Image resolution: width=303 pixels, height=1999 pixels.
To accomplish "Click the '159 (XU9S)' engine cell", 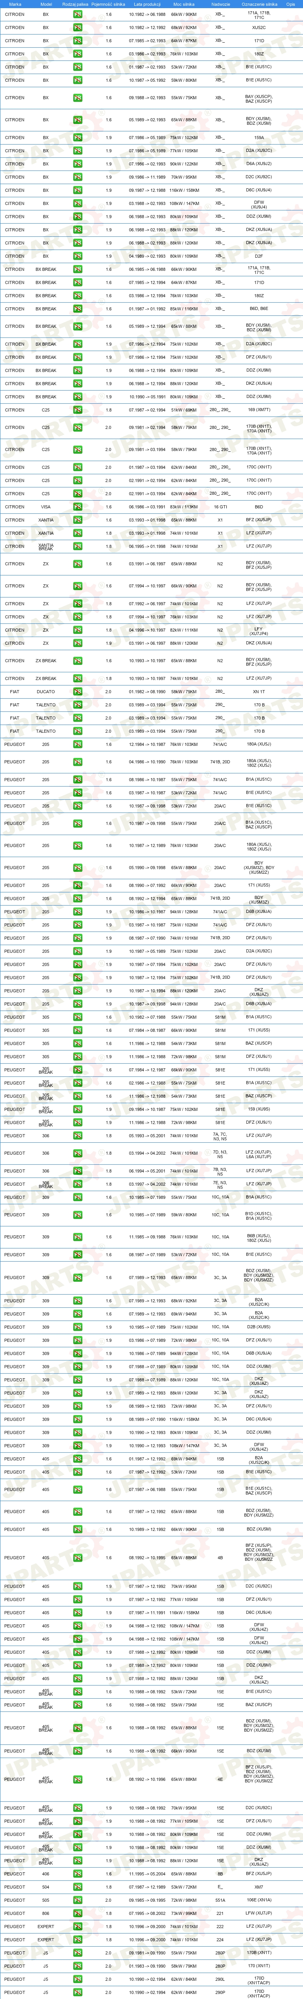I will [x=259, y=1109].
